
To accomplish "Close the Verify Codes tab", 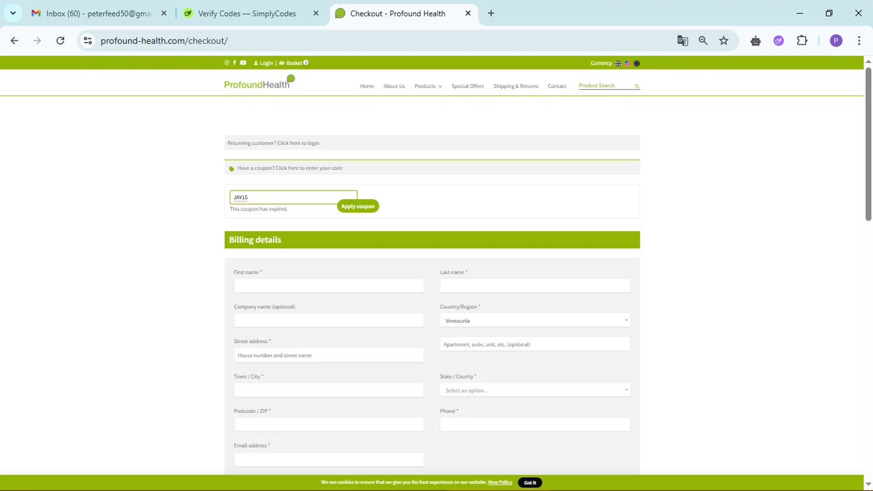I will 316,13.
